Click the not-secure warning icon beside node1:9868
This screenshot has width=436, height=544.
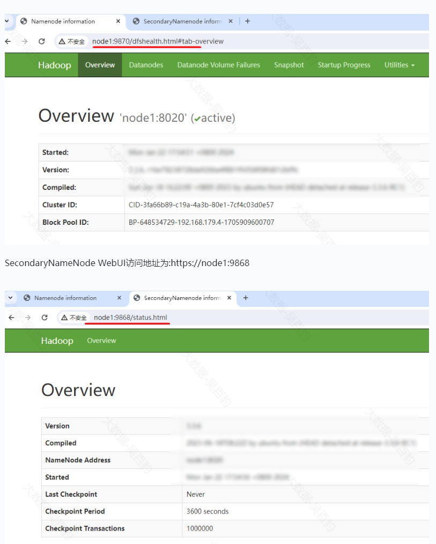(x=64, y=318)
